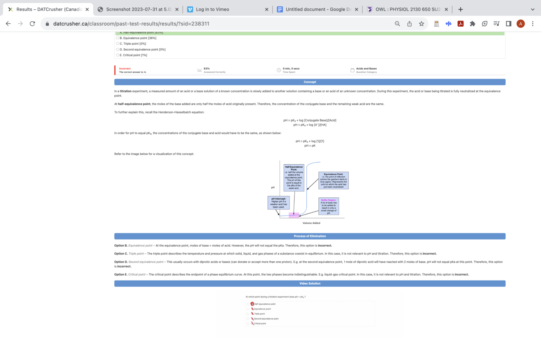Screen dimensions: 541x338
Task: Click the '0 min, 0 secs' time text
Action: (291, 68)
